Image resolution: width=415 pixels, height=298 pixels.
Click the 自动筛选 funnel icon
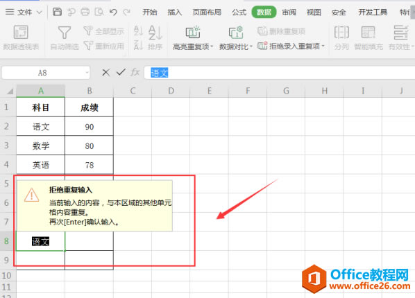click(65, 33)
